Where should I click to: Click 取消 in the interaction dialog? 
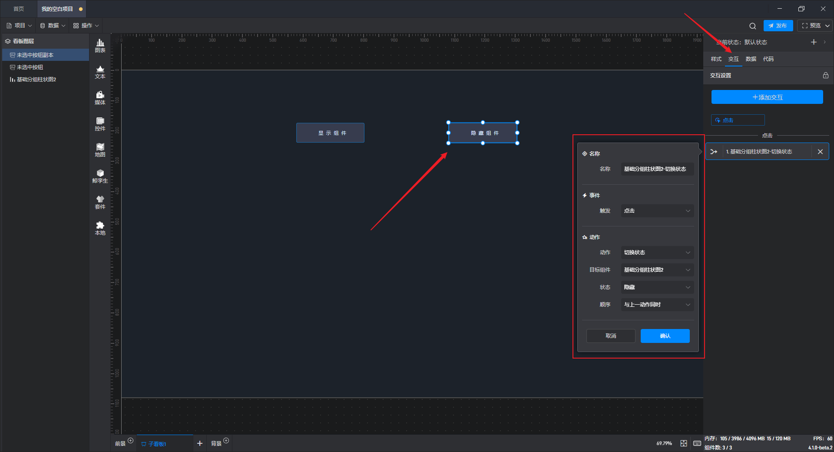point(611,336)
